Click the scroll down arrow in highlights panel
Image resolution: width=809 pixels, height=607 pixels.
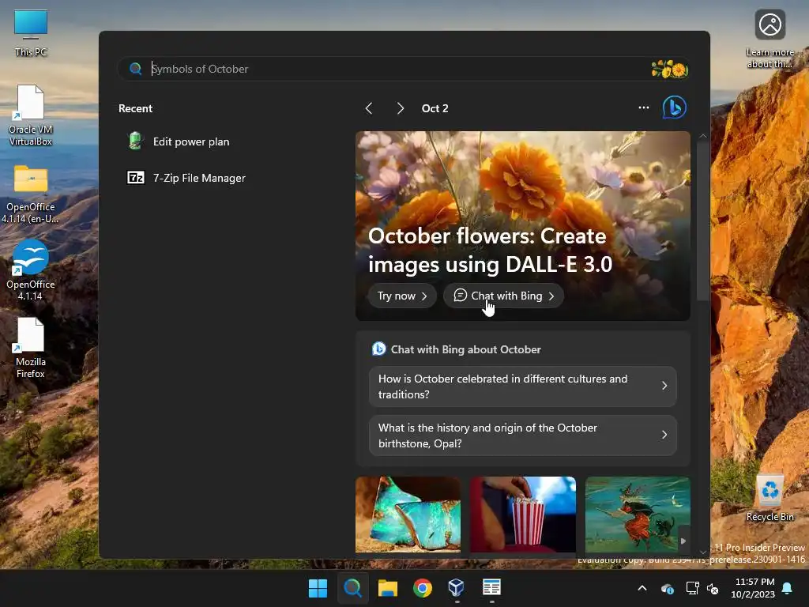click(702, 552)
